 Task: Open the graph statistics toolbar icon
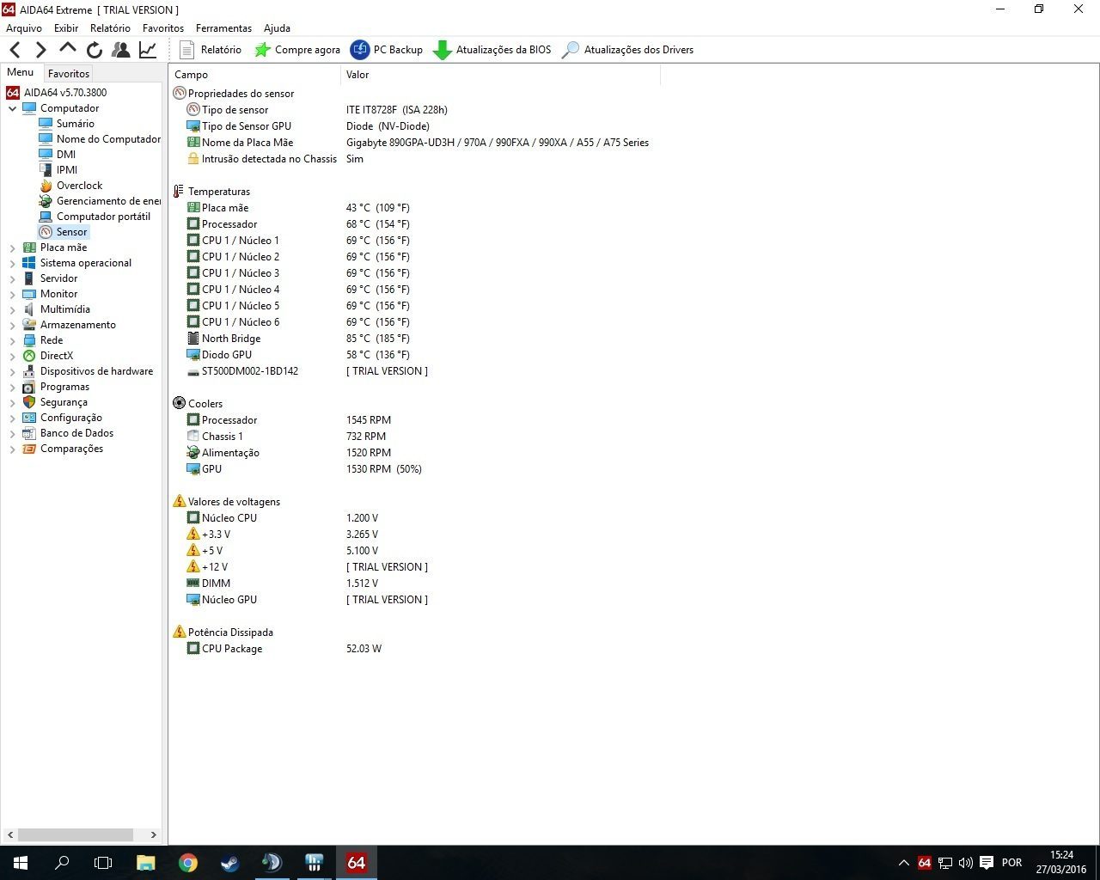tap(148, 50)
